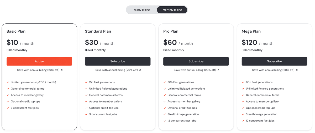The height and width of the screenshot is (133, 315).
Task: Switch to Yearly Billing toggle option
Action: [x=141, y=10]
